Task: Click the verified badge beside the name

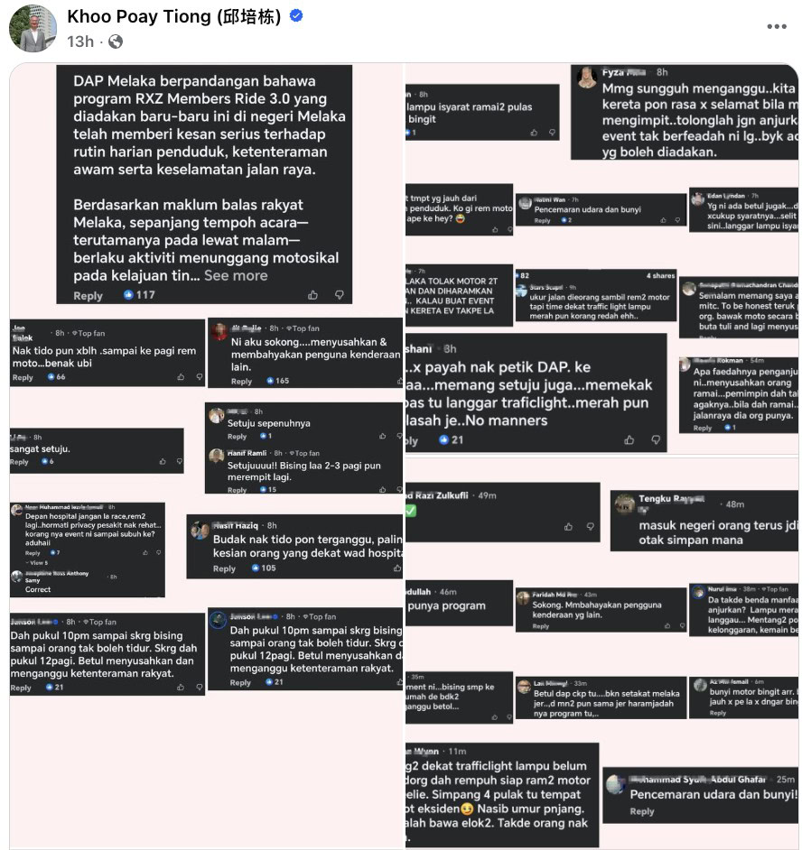Action: 296,16
